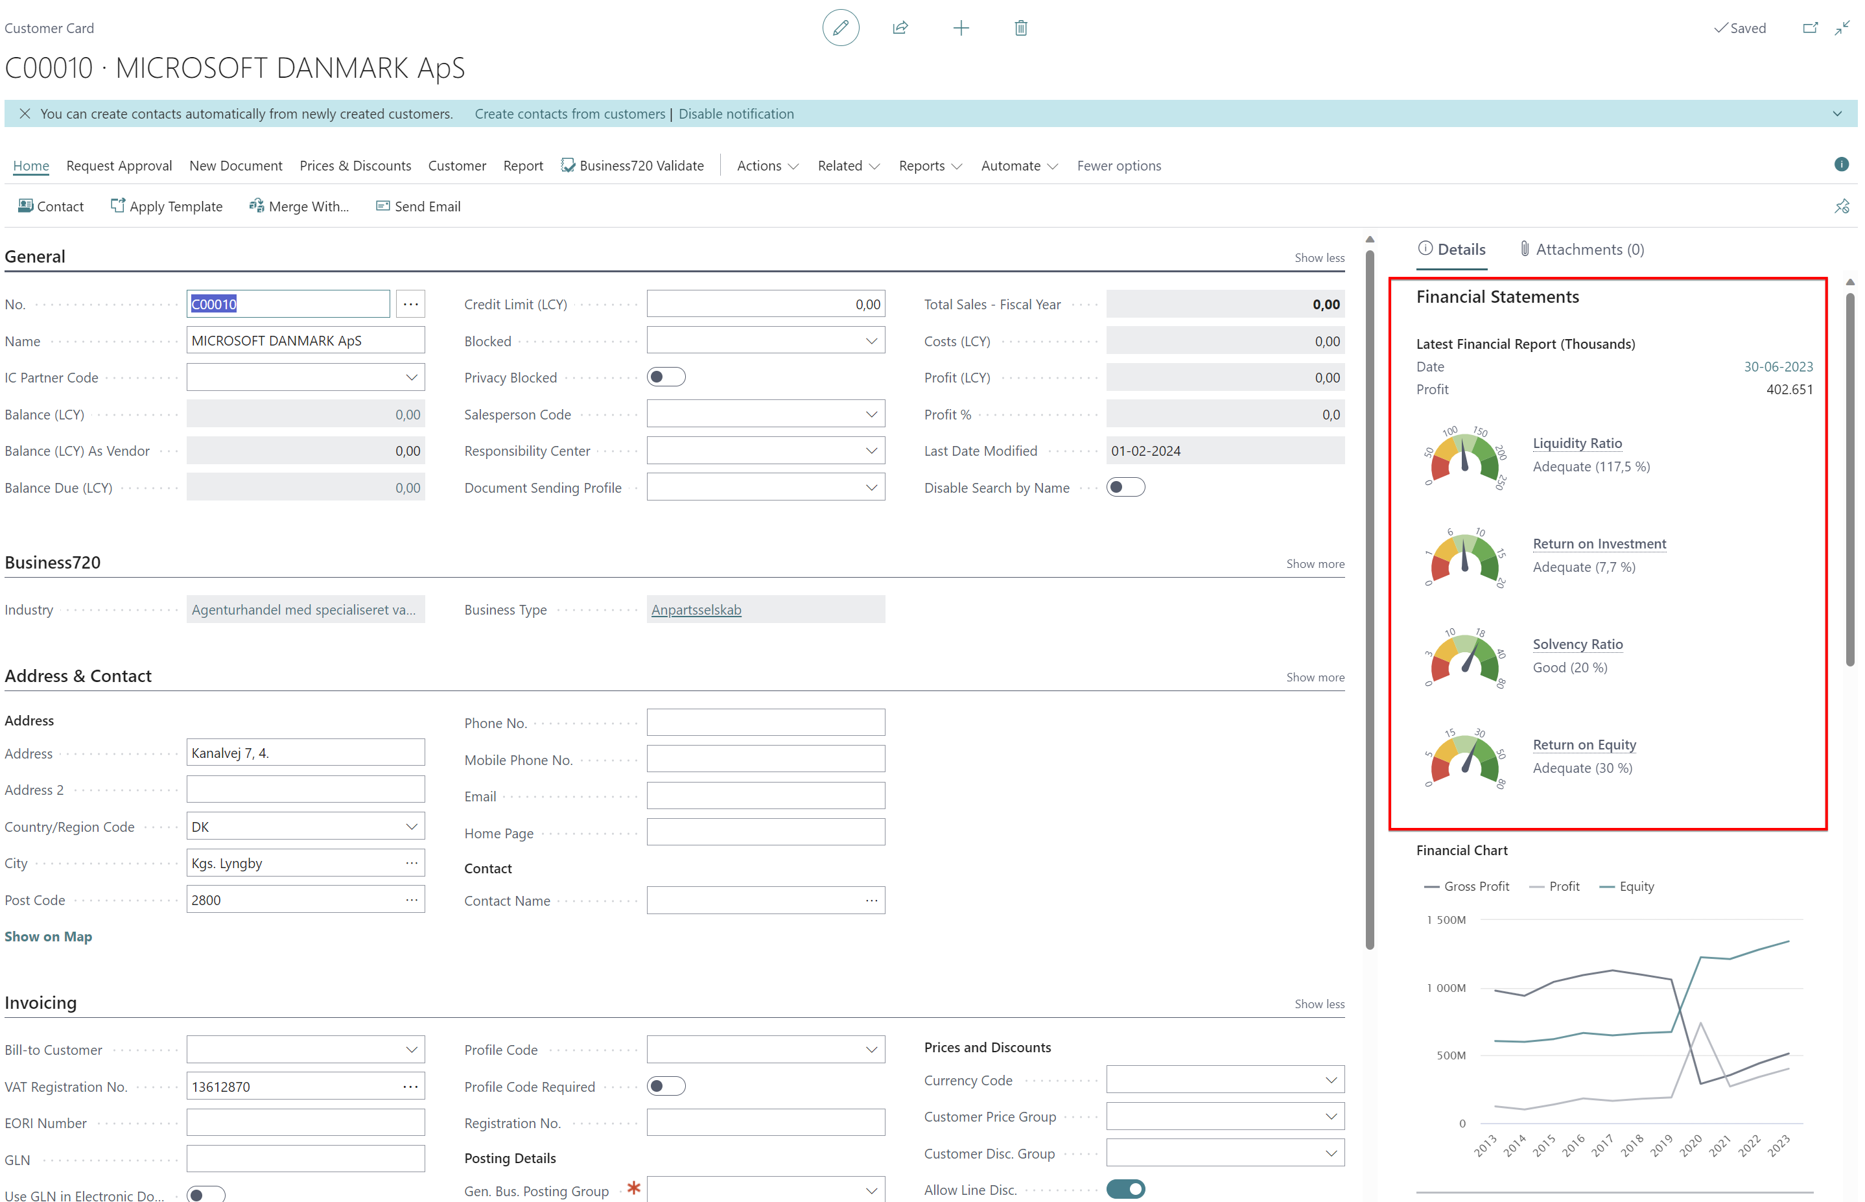Click Disable notification link
This screenshot has height=1202, width=1865.
(736, 113)
